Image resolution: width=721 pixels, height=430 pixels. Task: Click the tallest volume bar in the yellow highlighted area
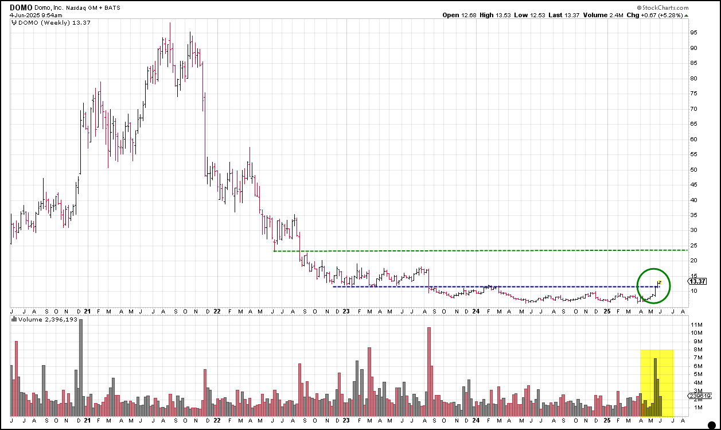point(655,388)
